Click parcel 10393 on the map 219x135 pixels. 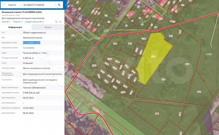94,65
